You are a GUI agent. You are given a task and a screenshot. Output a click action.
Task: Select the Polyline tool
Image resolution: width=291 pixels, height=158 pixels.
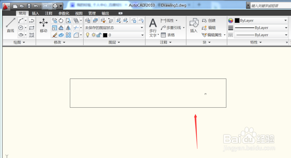point(32,21)
